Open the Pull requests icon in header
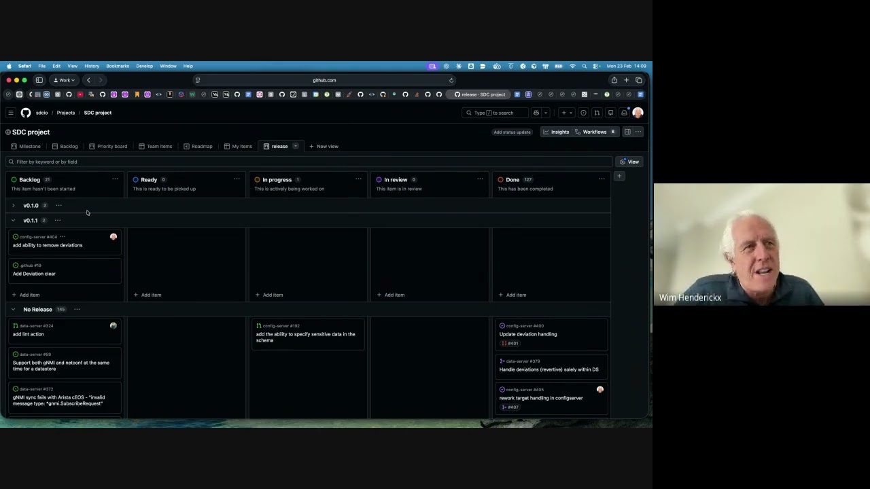The width and height of the screenshot is (870, 489). (x=597, y=113)
